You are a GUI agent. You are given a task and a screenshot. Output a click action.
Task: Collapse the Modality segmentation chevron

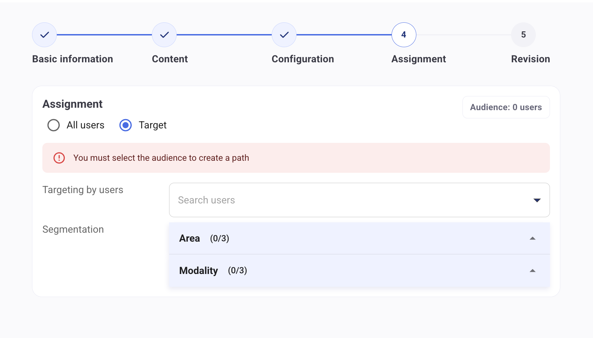coord(532,271)
